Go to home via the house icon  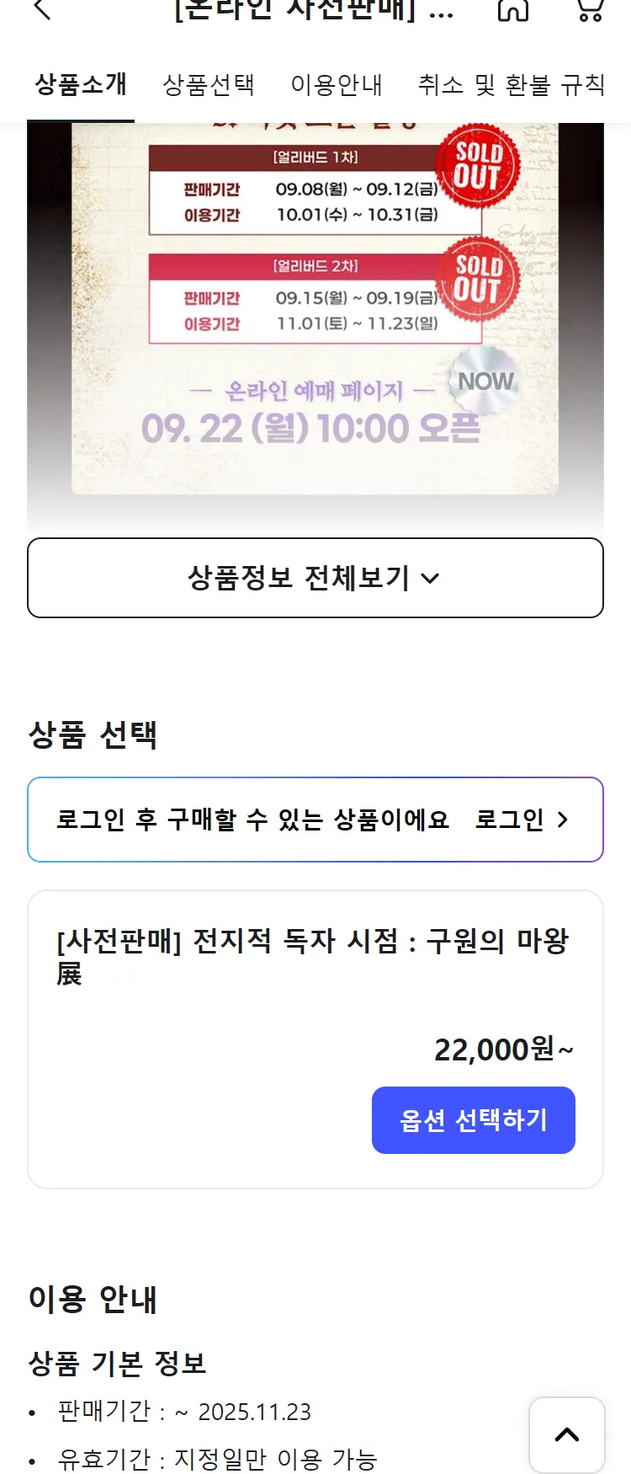click(x=512, y=10)
